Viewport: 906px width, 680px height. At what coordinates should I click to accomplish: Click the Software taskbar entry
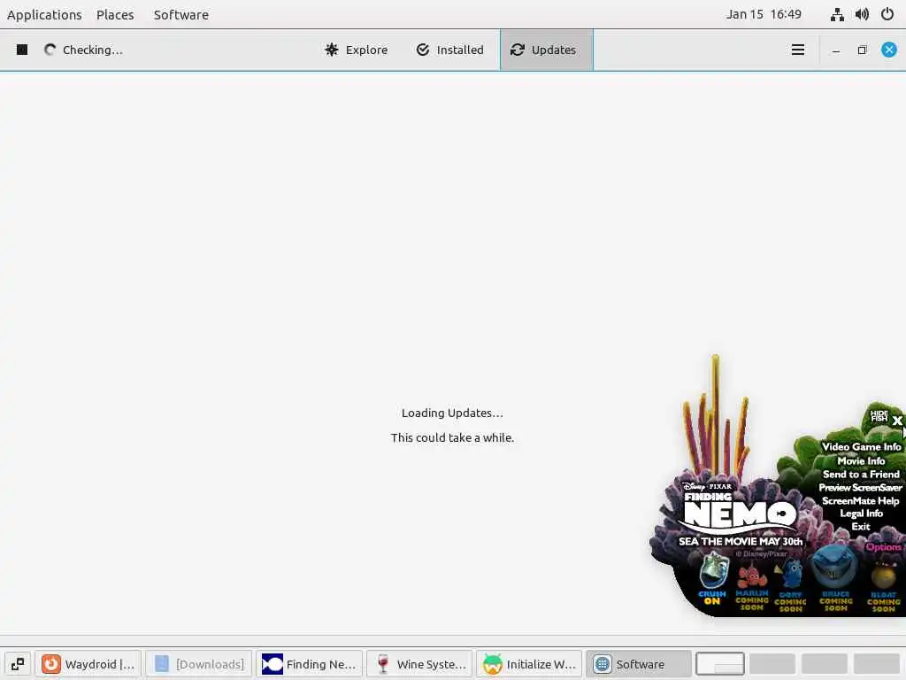click(639, 664)
